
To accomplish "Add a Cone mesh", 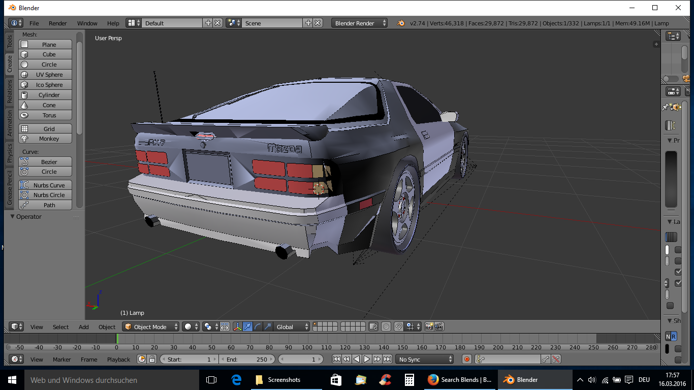I will tap(45, 105).
